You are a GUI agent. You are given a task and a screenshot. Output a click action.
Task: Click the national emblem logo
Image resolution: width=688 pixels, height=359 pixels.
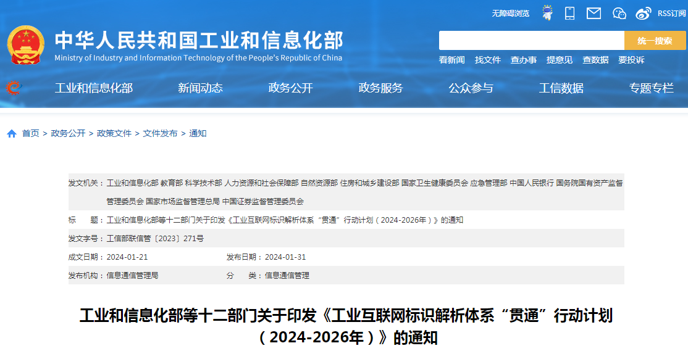click(25, 45)
